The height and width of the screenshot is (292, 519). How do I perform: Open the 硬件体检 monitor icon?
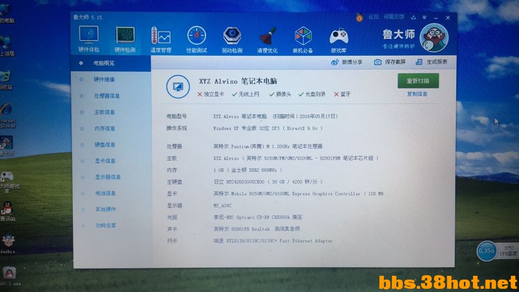click(88, 35)
